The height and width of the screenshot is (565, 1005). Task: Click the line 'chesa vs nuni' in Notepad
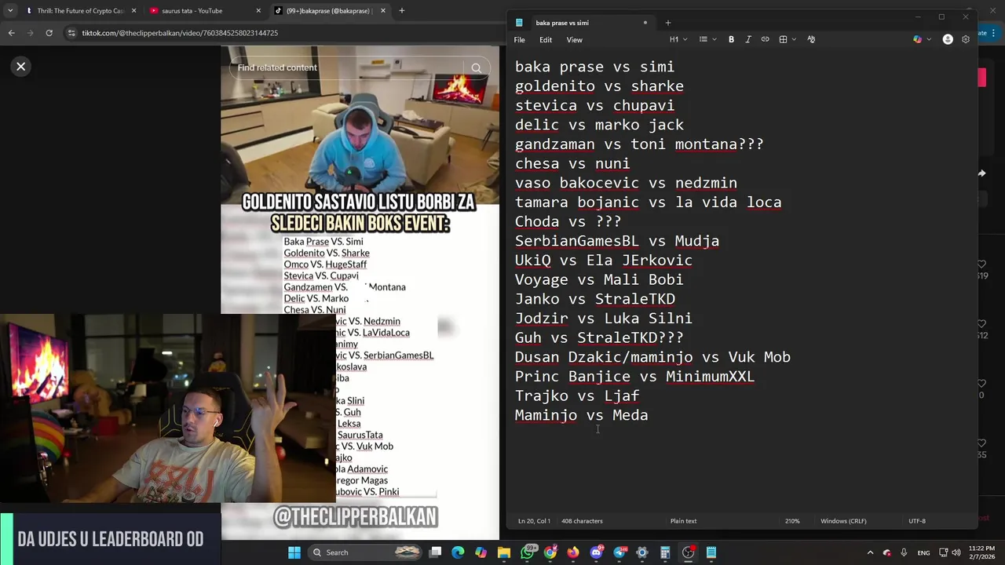click(572, 164)
